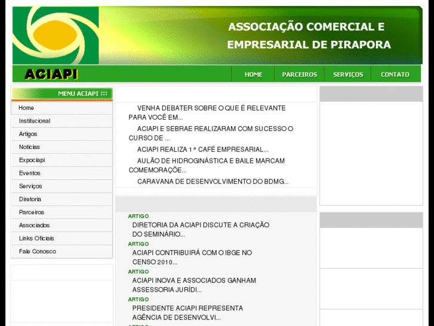Open article DIRETORIA DA ACIAPI DISCUTE A CRIAÇÃO
This screenshot has width=434, height=326.
(201, 230)
